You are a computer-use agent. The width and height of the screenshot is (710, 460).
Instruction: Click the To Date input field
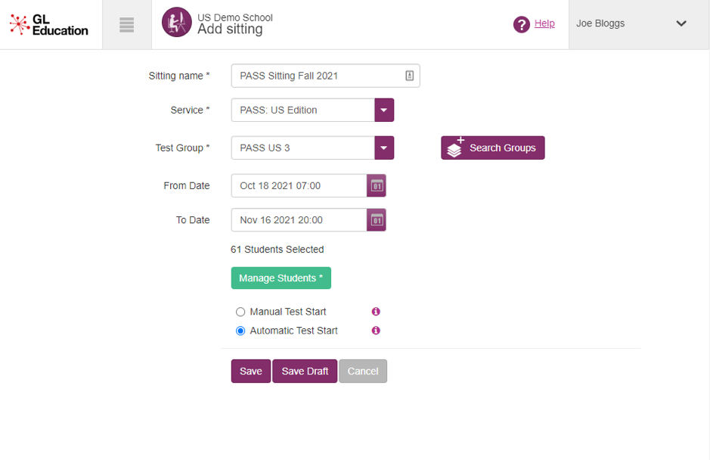tap(299, 220)
